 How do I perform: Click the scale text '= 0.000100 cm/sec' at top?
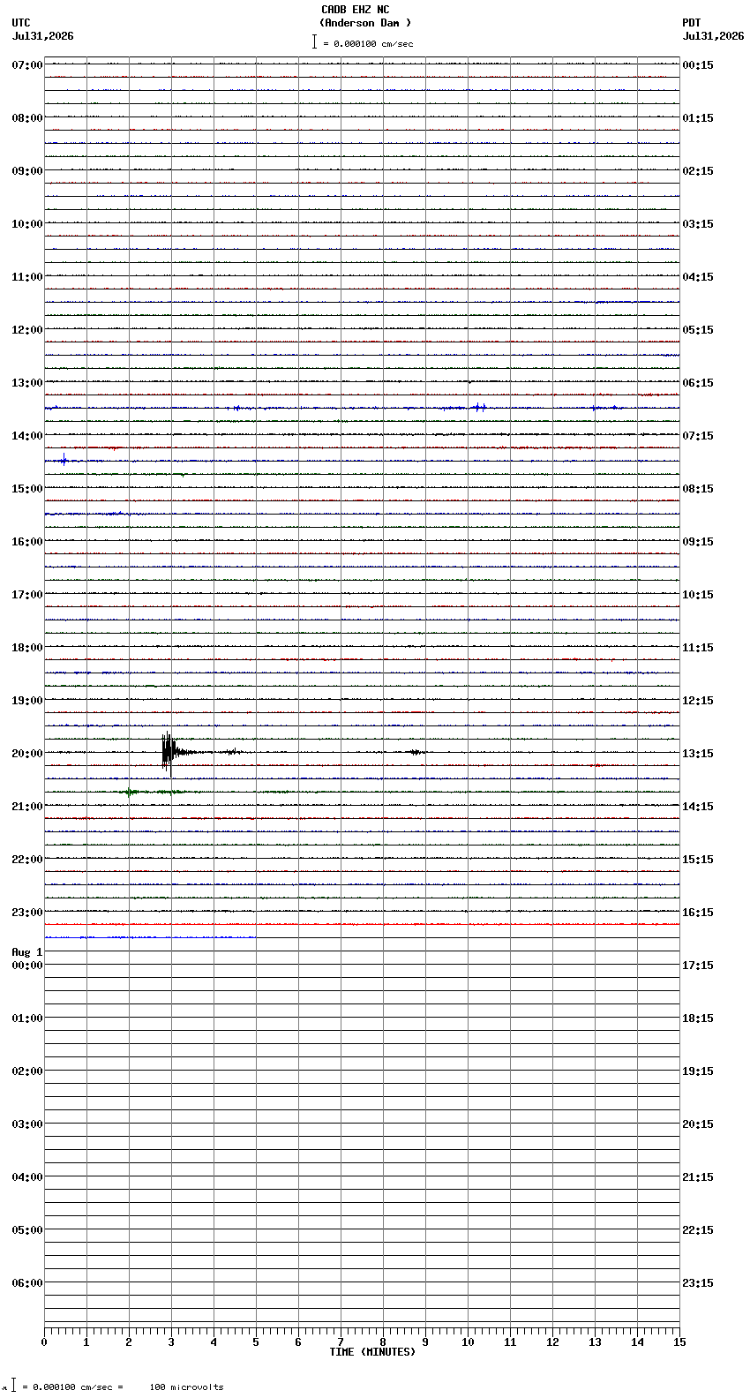[x=368, y=43]
